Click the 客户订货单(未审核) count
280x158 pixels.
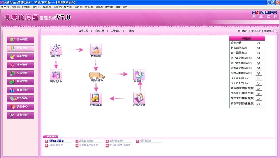(x=259, y=58)
